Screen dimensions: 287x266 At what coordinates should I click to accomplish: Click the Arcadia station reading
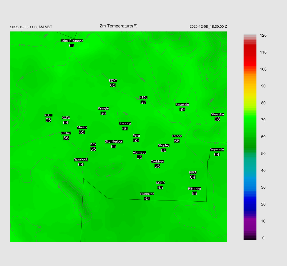(x=125, y=129)
